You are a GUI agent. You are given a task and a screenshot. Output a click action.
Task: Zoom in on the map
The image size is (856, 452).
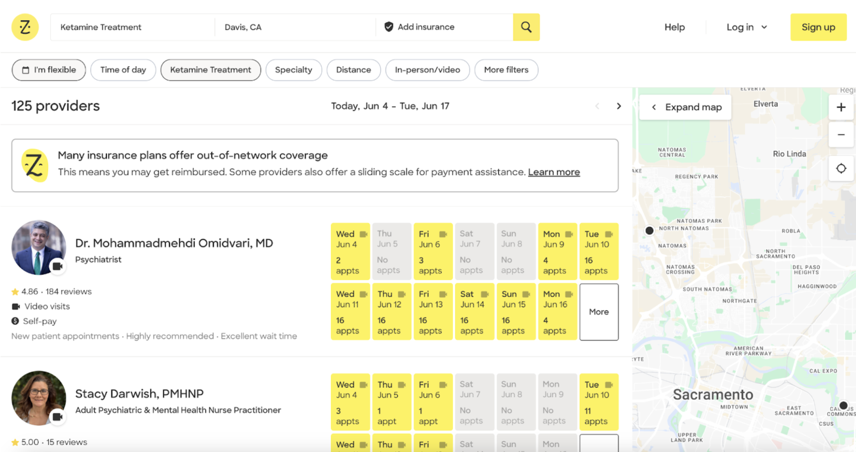pyautogui.click(x=841, y=107)
